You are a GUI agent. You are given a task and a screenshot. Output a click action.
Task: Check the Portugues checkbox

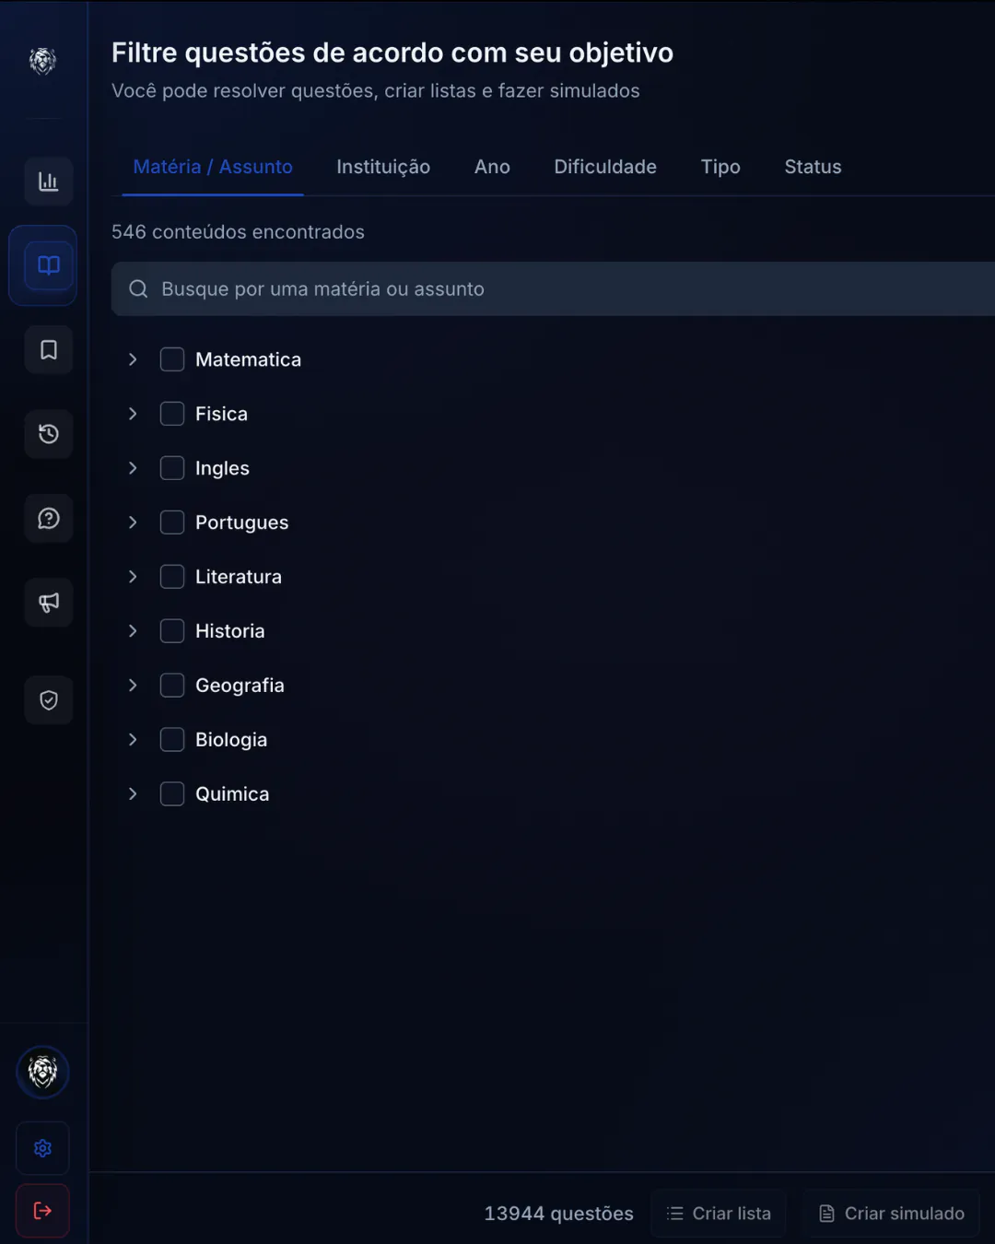click(x=172, y=522)
